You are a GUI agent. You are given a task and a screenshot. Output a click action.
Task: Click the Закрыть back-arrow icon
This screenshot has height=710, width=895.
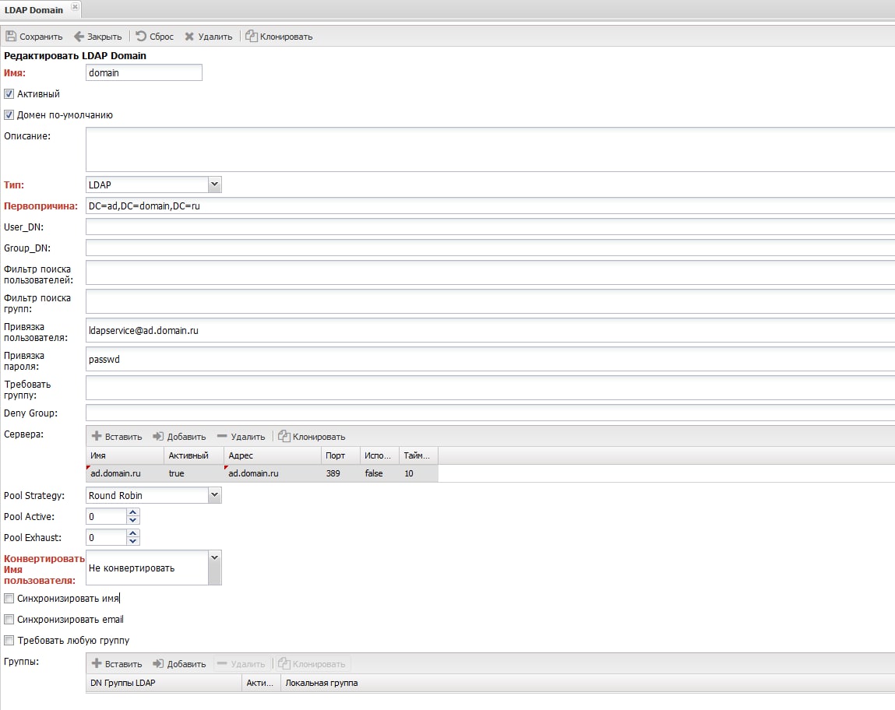(79, 37)
